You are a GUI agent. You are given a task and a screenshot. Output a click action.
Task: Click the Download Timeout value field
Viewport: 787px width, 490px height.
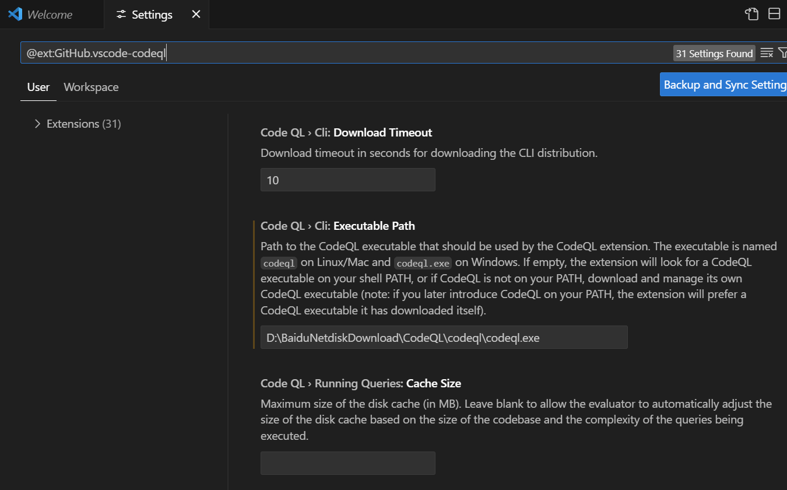tap(347, 180)
